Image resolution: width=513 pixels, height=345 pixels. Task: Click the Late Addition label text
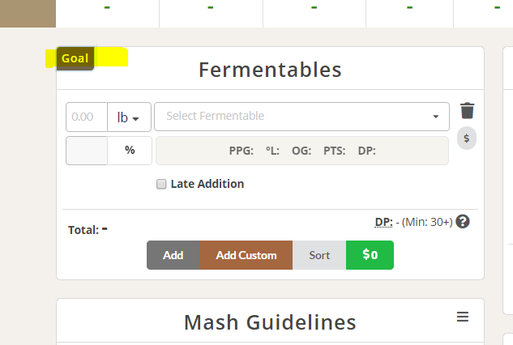click(207, 184)
